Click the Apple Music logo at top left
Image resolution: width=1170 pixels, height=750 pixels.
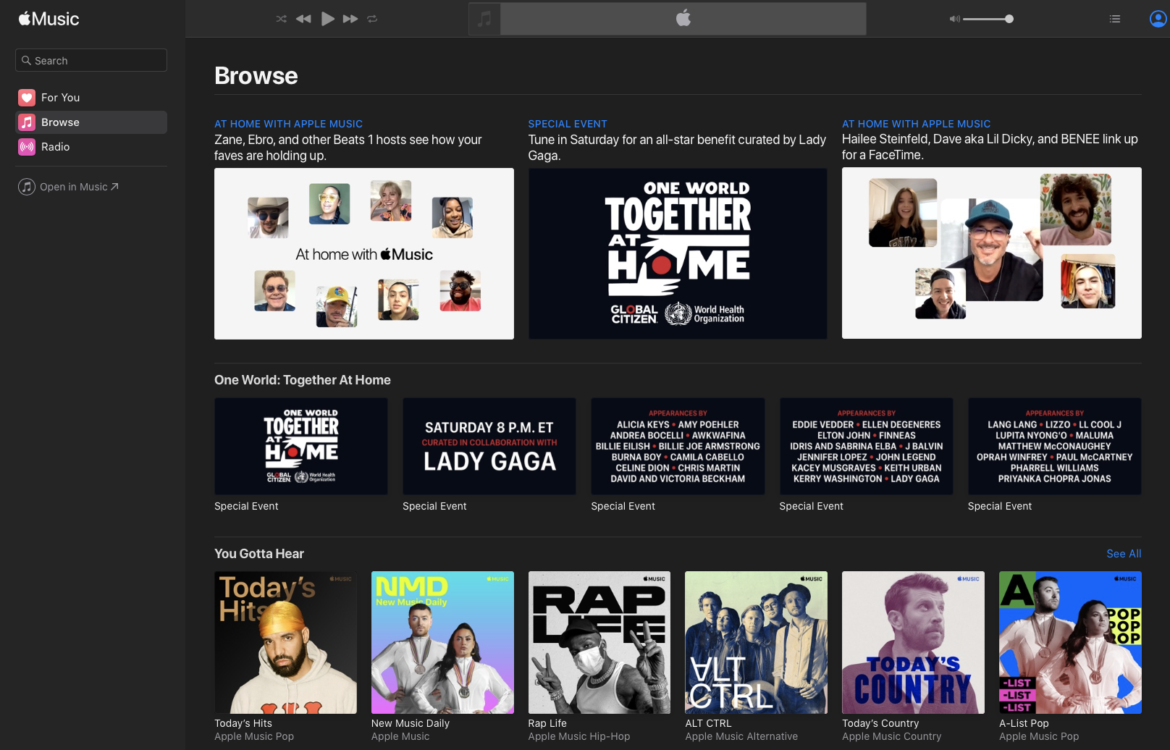click(x=48, y=18)
